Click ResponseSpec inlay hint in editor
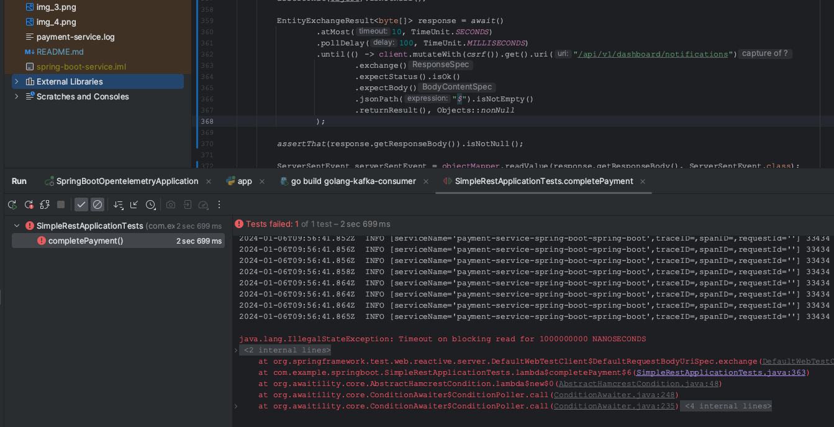Screen dimensions: 834x427 [440, 65]
